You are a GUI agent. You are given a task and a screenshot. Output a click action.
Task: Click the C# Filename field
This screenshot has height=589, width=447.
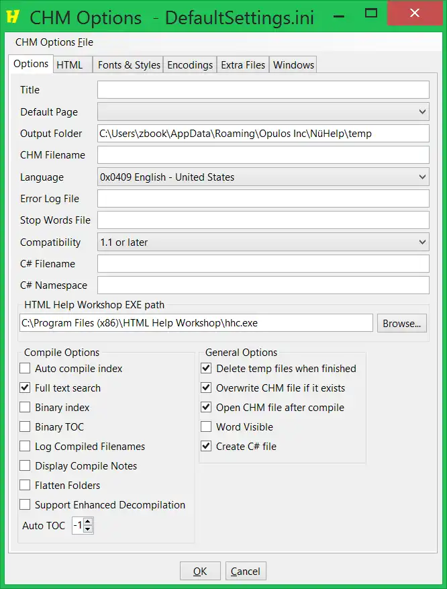point(263,264)
